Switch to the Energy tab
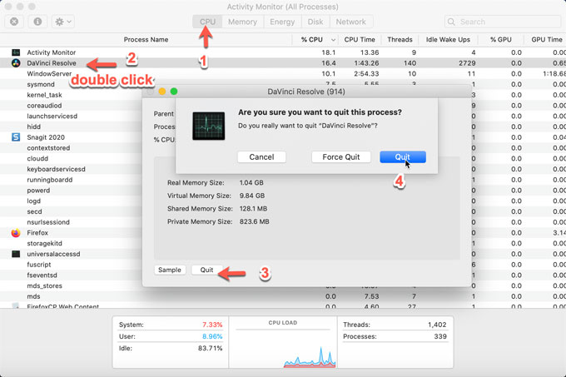Screen dimensions: 566x377 tap(282, 22)
